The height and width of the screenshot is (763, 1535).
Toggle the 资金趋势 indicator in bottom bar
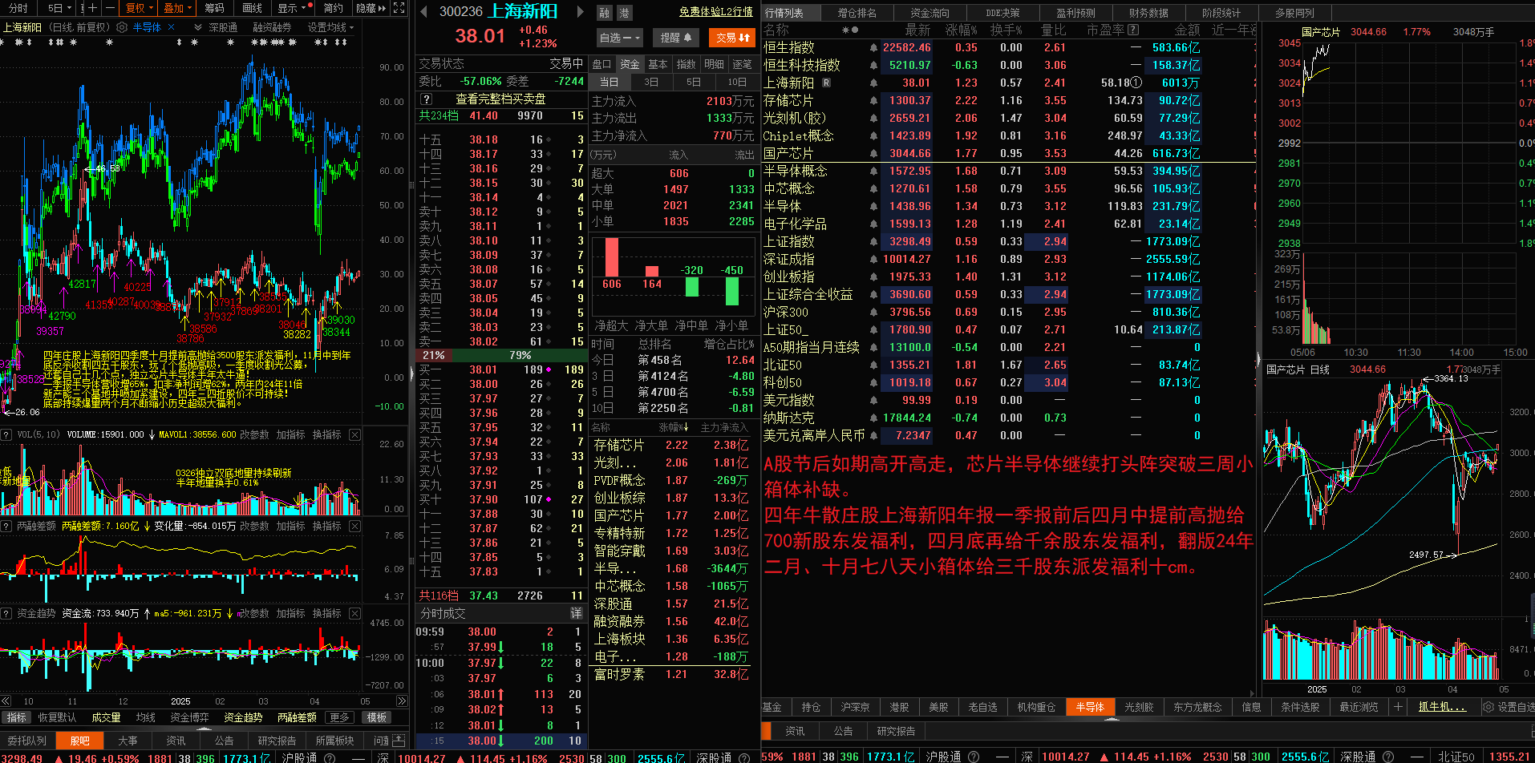[243, 717]
